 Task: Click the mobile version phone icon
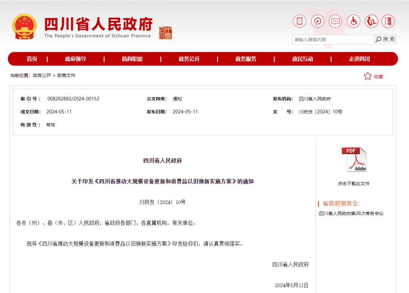click(299, 21)
